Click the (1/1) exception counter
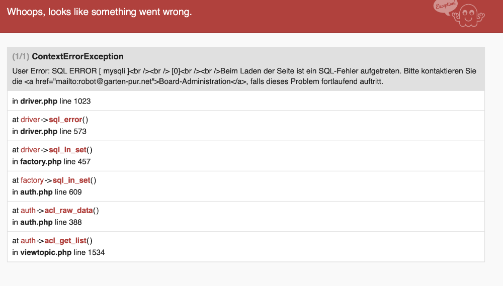This screenshot has width=503, height=286. tap(21, 56)
